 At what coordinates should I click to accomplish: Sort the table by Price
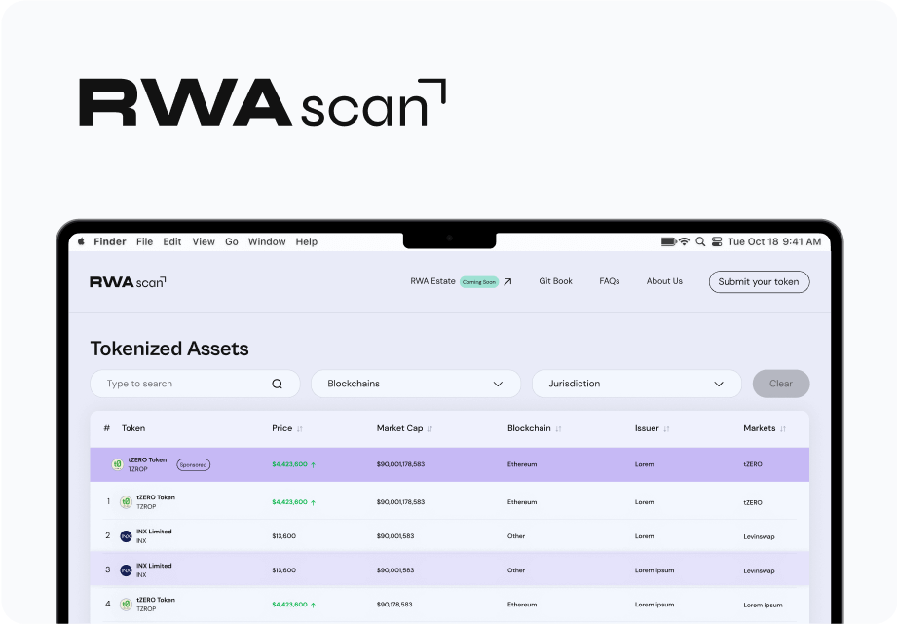tap(300, 429)
